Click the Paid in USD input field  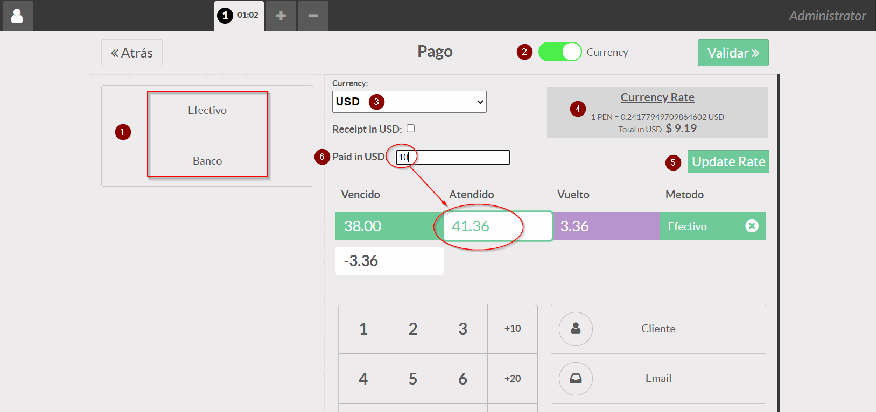453,157
